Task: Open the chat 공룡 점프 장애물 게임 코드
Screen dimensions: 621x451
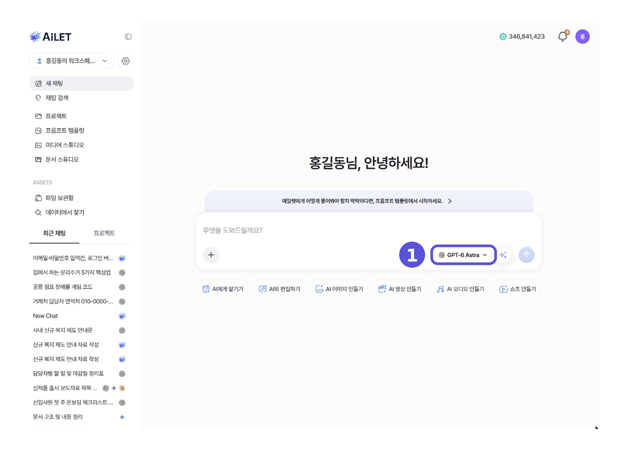Action: [80, 287]
